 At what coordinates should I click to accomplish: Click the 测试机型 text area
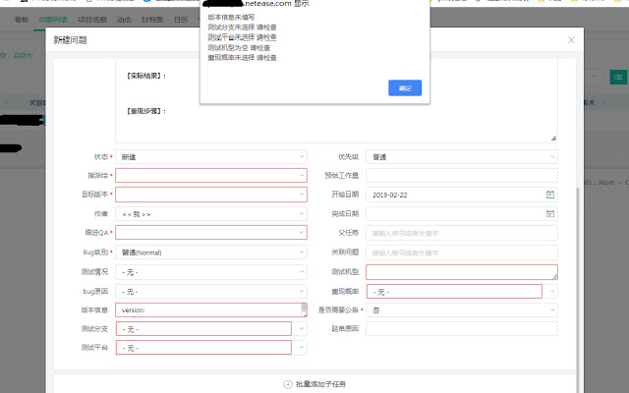pos(461,272)
